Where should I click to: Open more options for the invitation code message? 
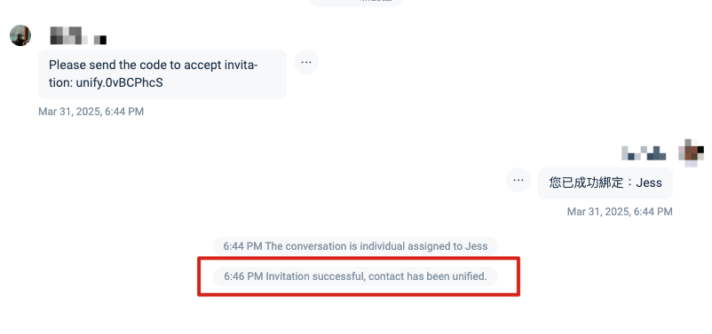[x=306, y=62]
